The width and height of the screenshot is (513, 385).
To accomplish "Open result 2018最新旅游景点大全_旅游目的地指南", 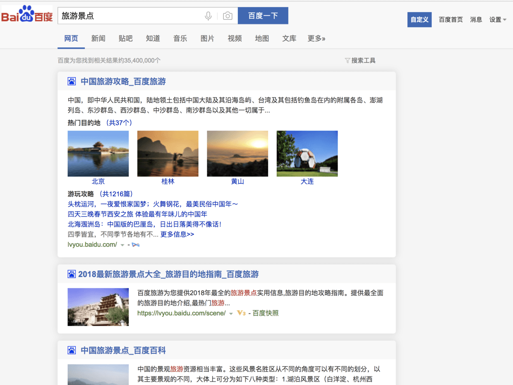I will tap(168, 274).
